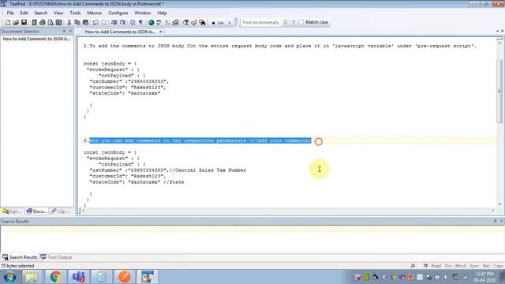Click the Manage Files toolbar icon
Image resolution: width=505 pixels, height=284 pixels.
point(34,23)
